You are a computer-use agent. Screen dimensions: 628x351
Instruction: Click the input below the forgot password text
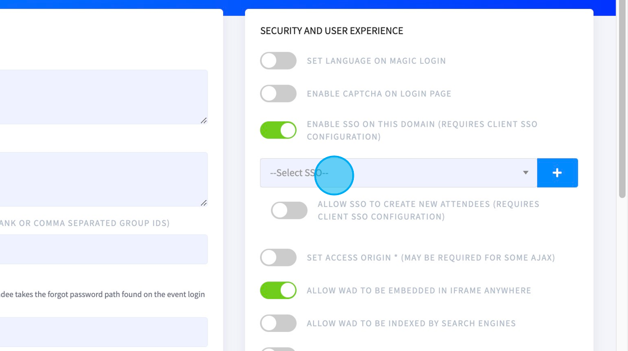pyautogui.click(x=104, y=332)
